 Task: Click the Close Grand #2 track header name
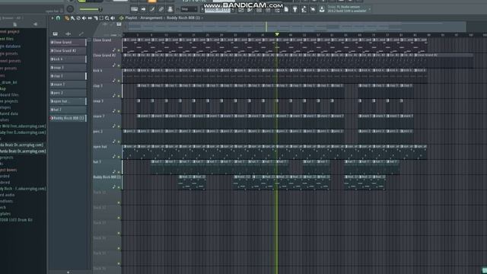[x=104, y=56]
